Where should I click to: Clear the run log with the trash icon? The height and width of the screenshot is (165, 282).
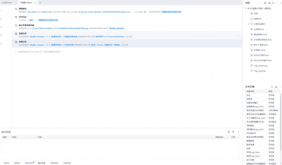pyautogui.click(x=233, y=132)
